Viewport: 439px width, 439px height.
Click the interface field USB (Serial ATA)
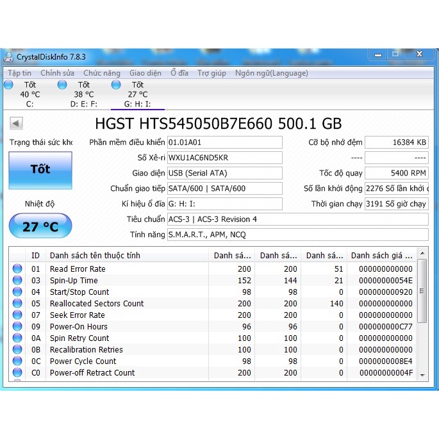tap(225, 173)
